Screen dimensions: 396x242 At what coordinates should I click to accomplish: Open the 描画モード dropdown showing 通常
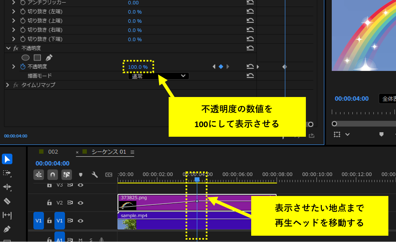pyautogui.click(x=158, y=76)
